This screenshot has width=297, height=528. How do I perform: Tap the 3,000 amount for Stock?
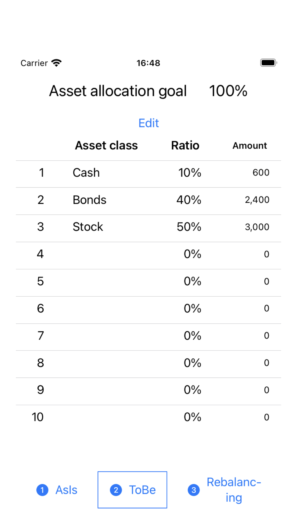click(x=257, y=227)
